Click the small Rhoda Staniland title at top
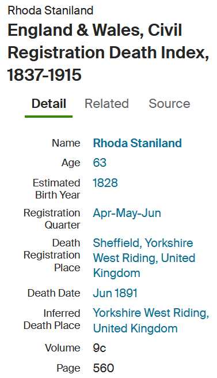This screenshot has height=378, width=217. click(x=51, y=10)
